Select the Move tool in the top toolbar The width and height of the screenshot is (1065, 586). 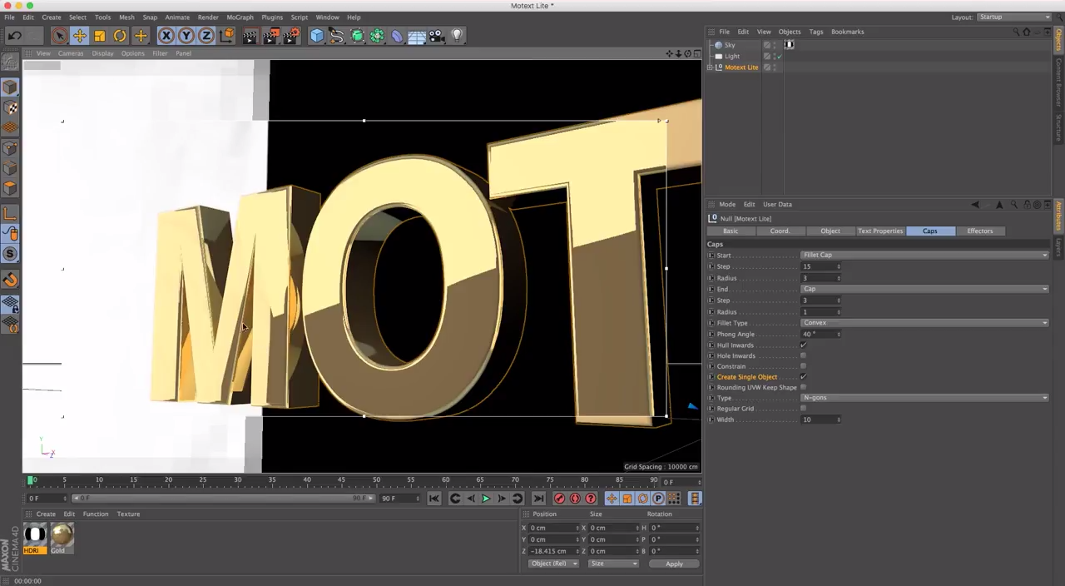(79, 36)
